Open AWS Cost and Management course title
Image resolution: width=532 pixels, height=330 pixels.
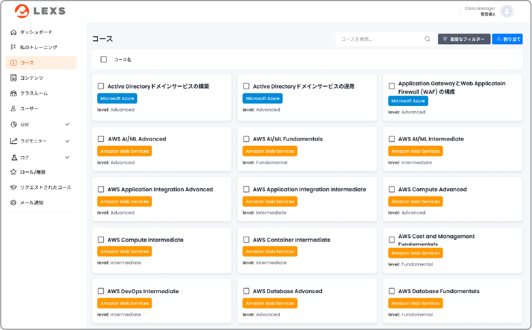(x=436, y=240)
